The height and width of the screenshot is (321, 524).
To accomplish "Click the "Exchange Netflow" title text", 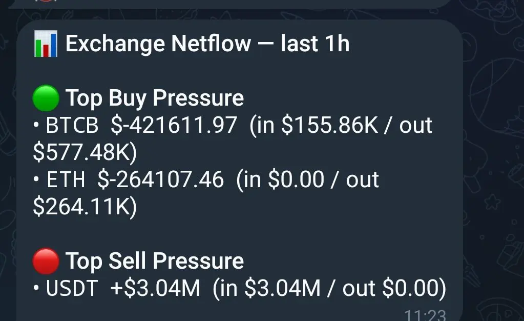I will 158,44.
